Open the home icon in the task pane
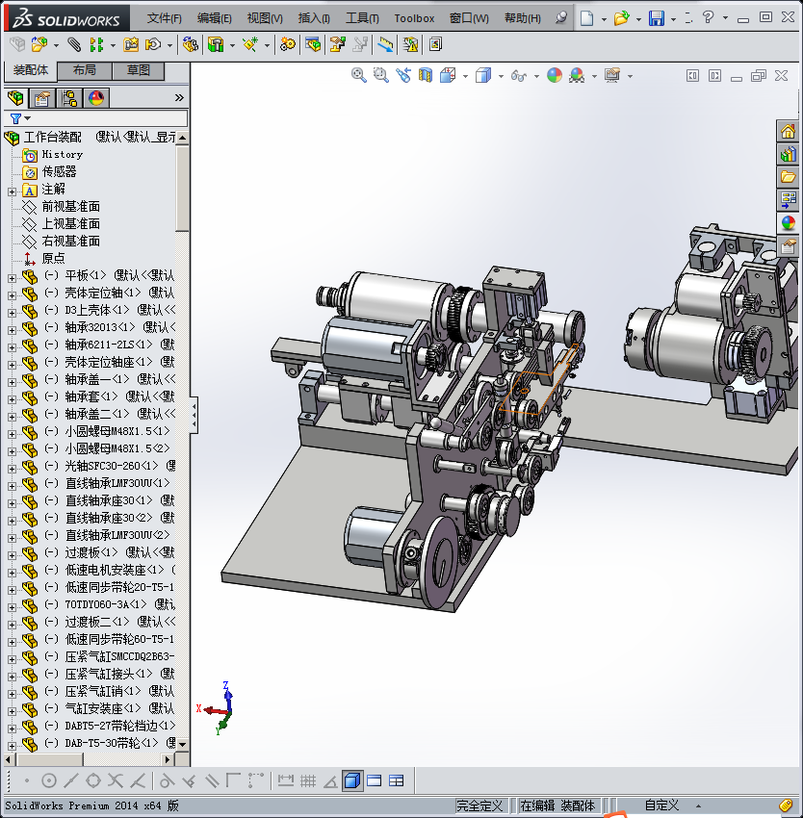Viewport: 803px width, 818px height. click(789, 132)
